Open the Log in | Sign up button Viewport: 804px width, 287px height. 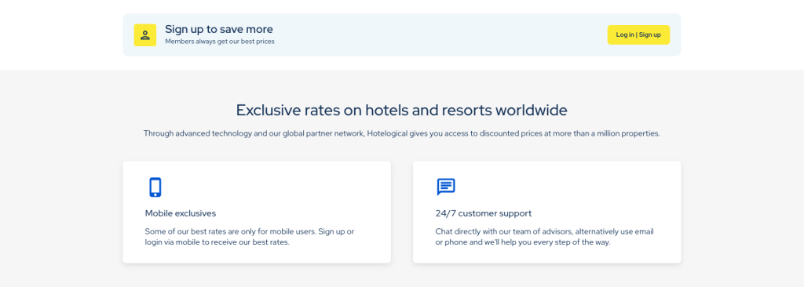click(x=638, y=35)
